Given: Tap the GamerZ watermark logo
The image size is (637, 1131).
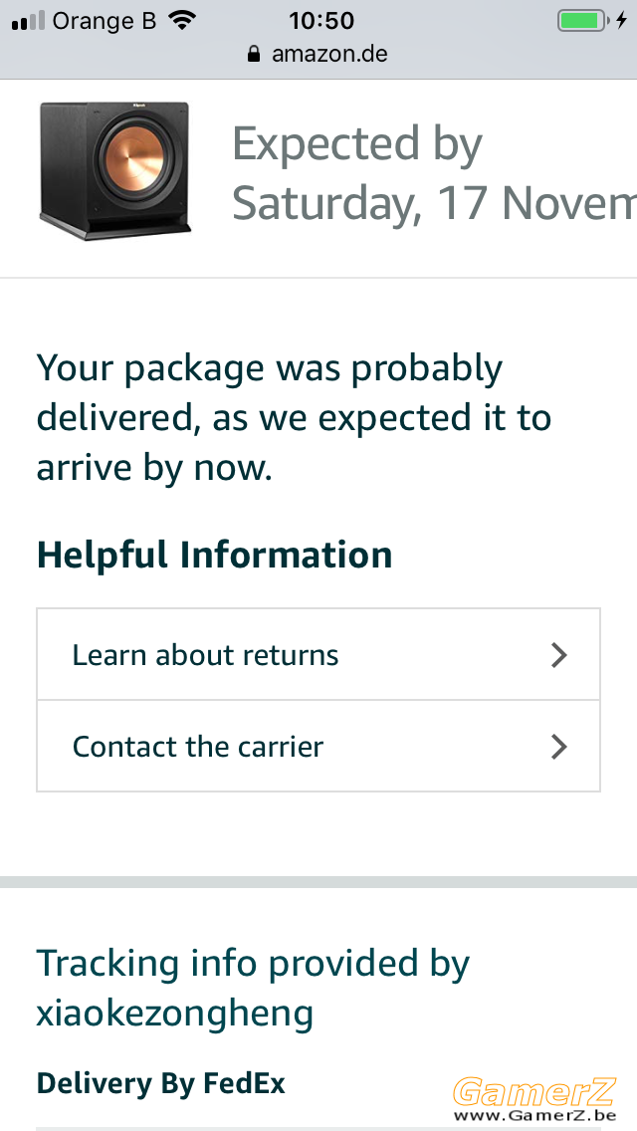Looking at the screenshot, I should [534, 1092].
